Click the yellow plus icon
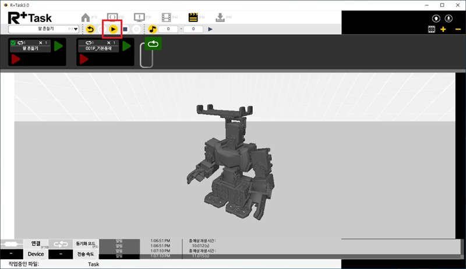 [x=443, y=29]
